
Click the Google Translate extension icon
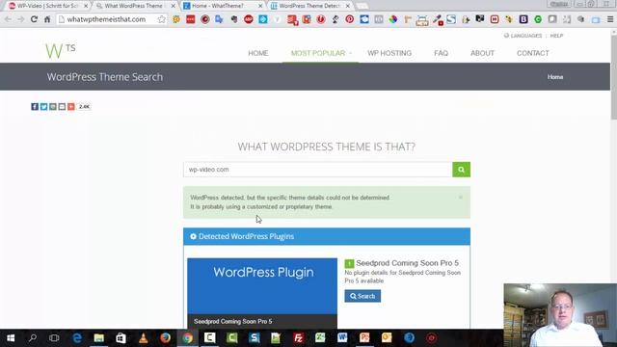click(219, 19)
